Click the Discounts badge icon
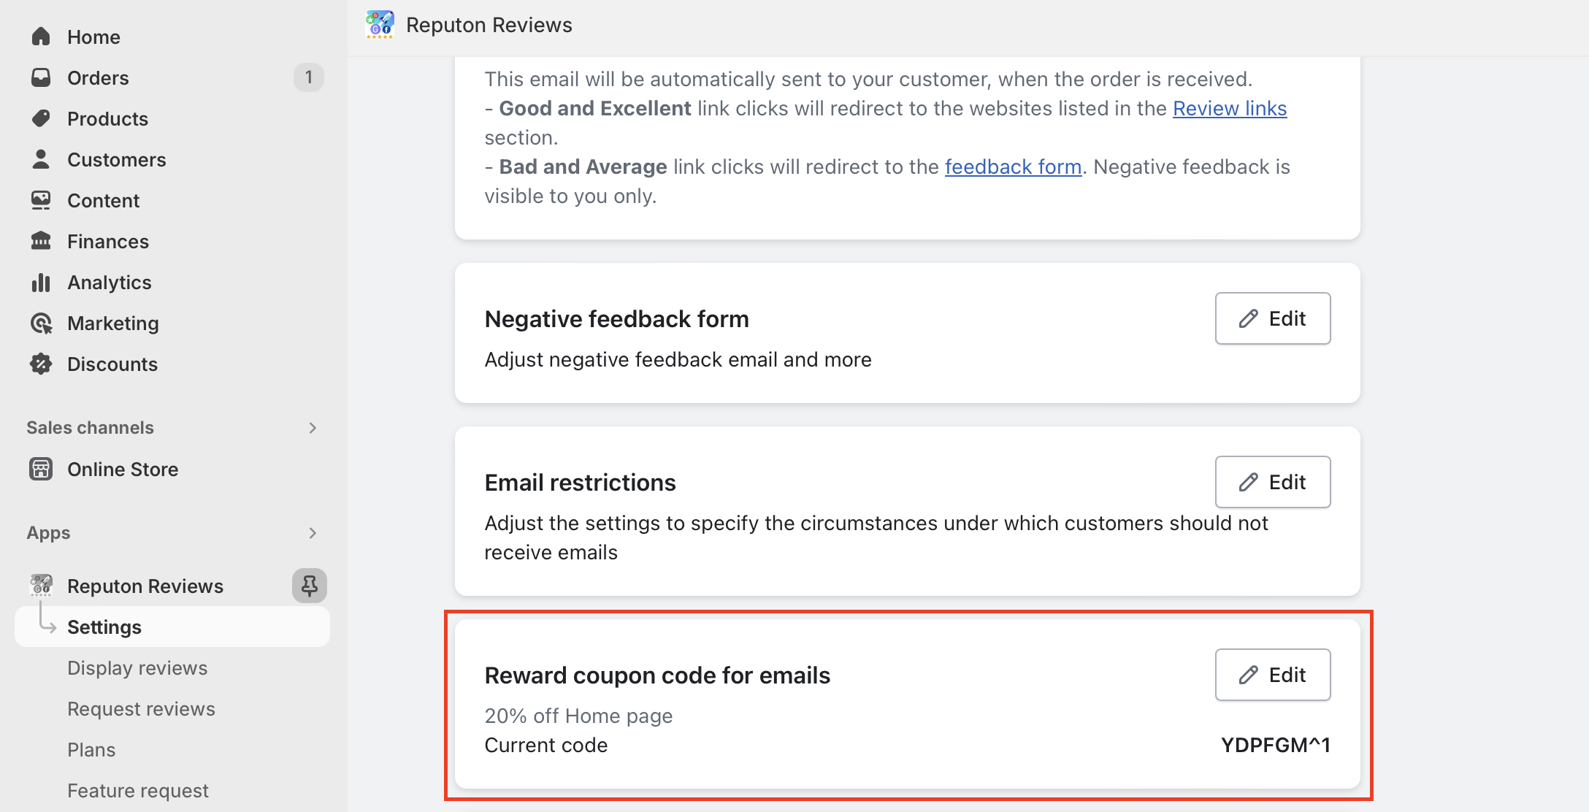This screenshot has height=812, width=1589. click(41, 364)
